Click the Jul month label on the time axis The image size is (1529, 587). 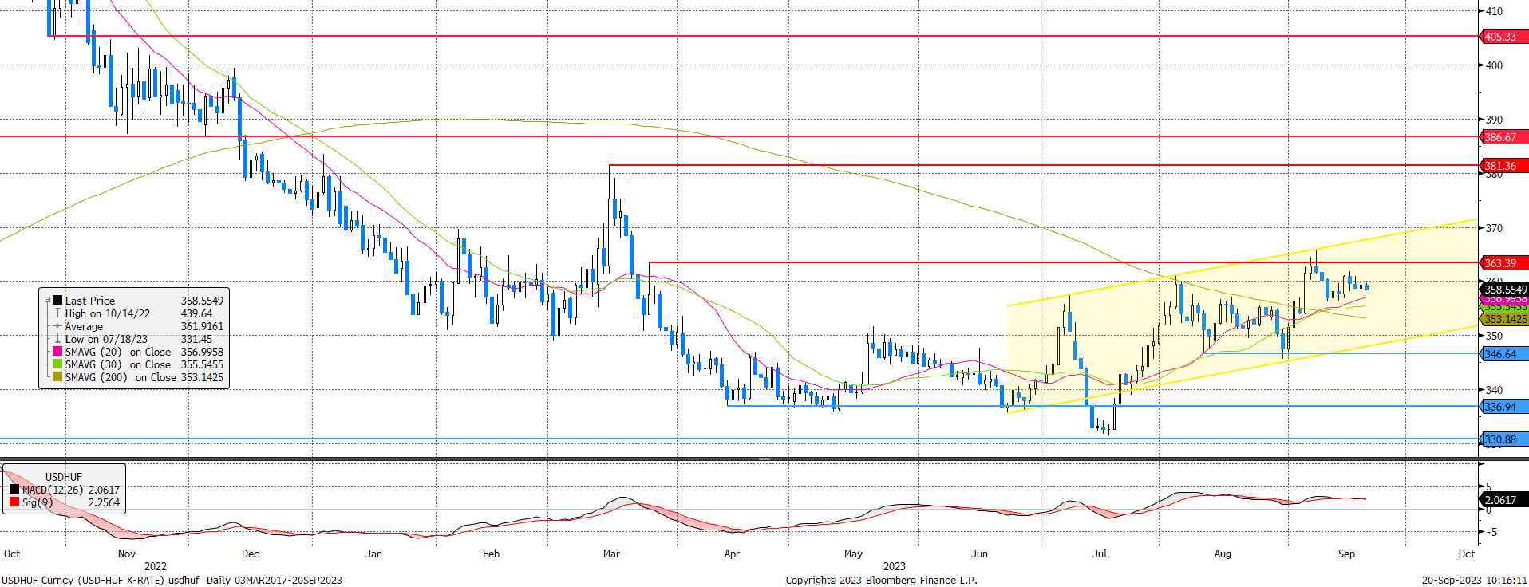coord(1100,554)
